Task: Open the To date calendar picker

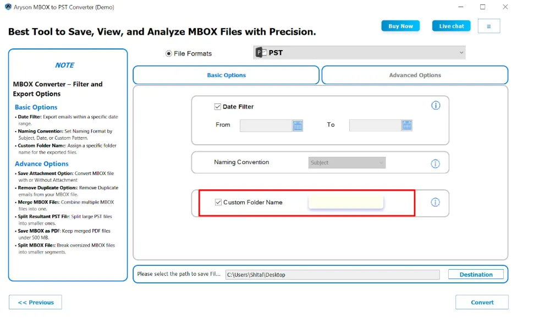Action: (x=406, y=125)
